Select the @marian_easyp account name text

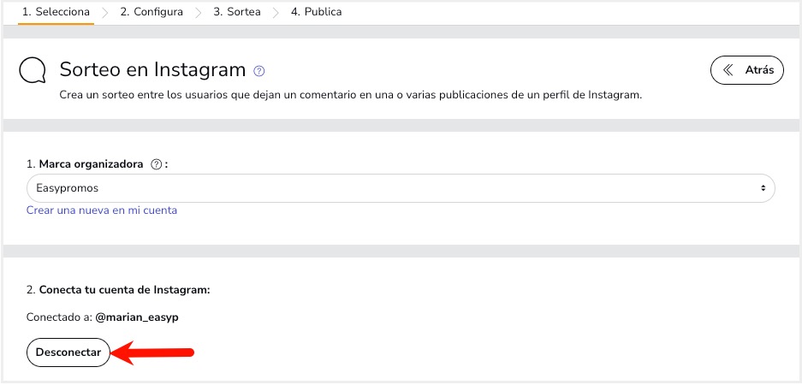pos(137,317)
